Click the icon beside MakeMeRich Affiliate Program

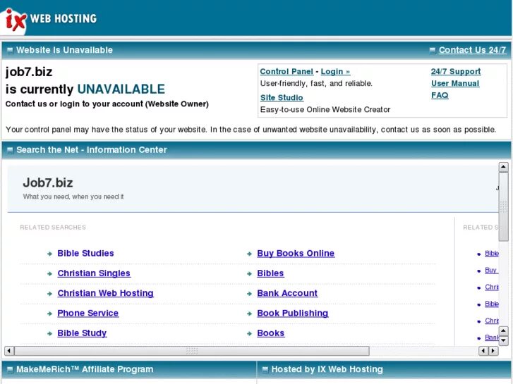point(10,370)
